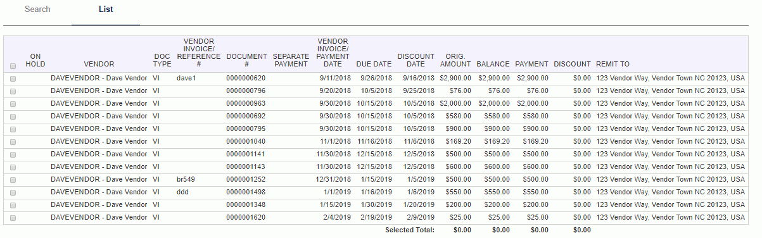
Task: Click the DISCOUNT DATE column header
Action: tap(416, 61)
